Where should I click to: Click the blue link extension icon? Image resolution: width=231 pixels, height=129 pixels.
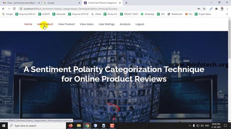point(211,9)
